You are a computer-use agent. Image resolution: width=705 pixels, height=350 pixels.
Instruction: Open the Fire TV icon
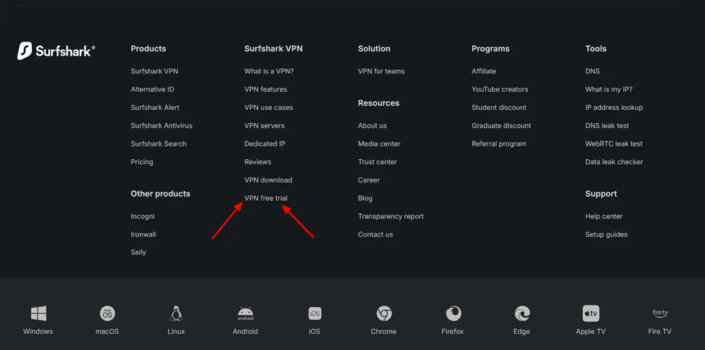tap(660, 313)
